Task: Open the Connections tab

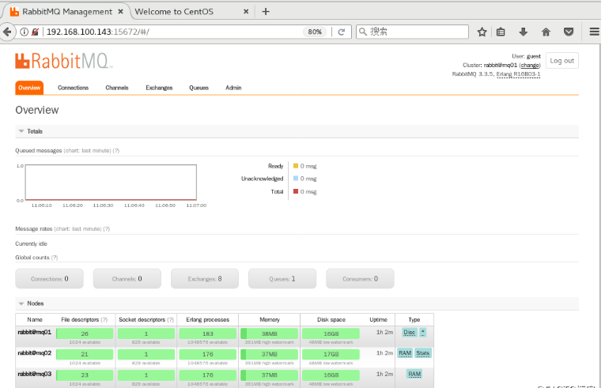Action: tap(74, 88)
